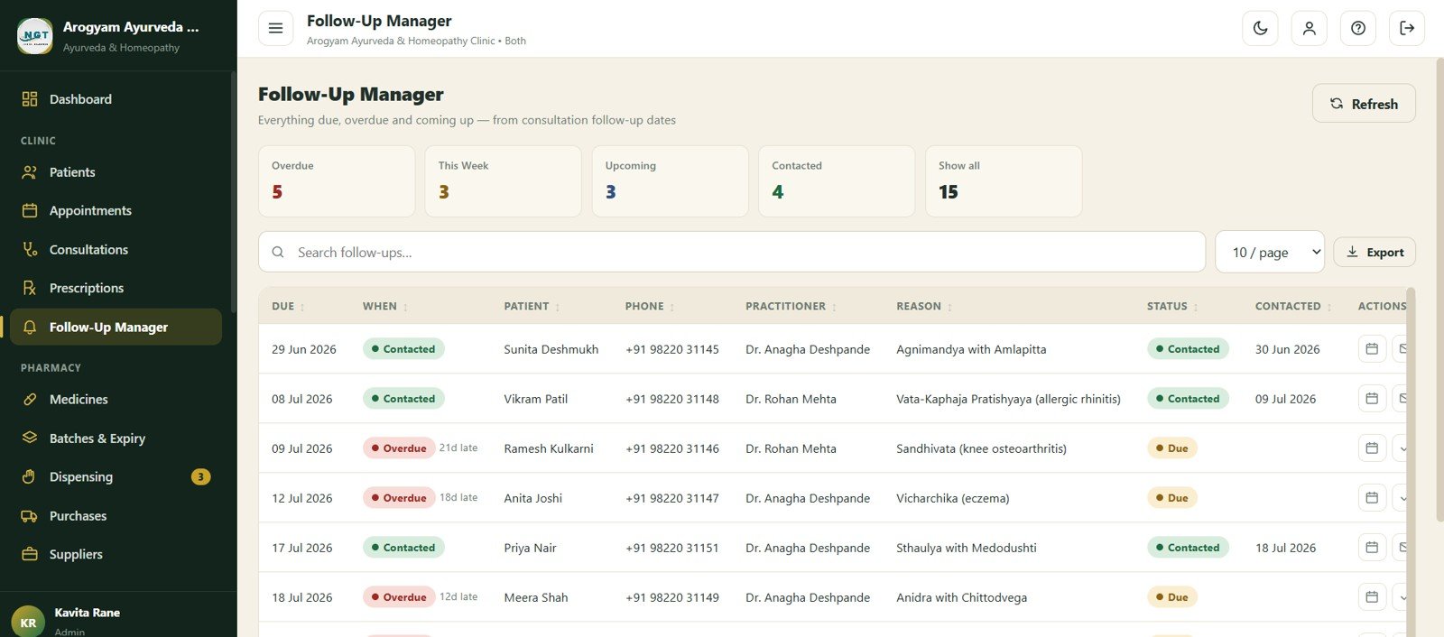This screenshot has width=1444, height=637.
Task: Select the Show all card
Action: [x=1004, y=181]
